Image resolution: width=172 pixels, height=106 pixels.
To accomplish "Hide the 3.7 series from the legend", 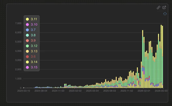I will coord(31,30).
